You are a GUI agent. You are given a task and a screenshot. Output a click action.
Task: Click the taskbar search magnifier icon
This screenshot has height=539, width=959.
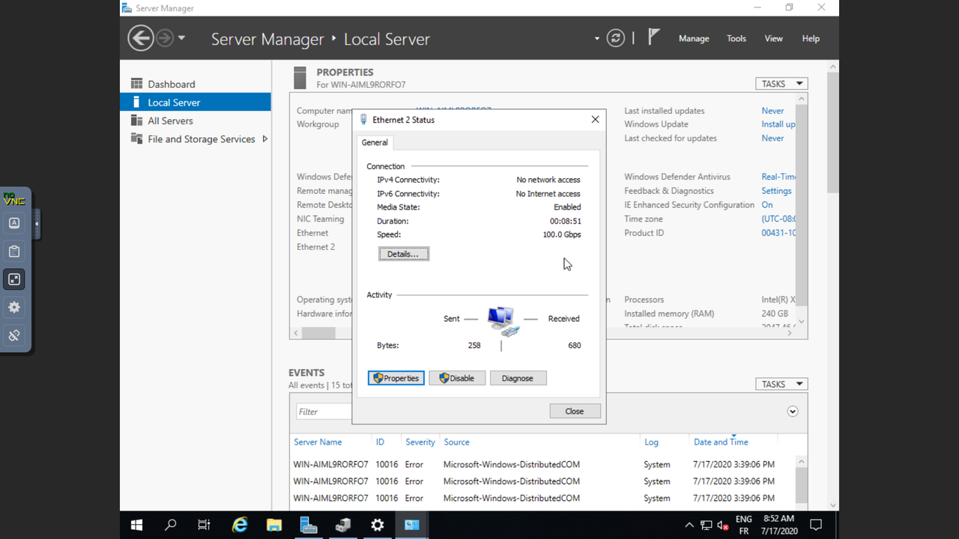coord(170,526)
